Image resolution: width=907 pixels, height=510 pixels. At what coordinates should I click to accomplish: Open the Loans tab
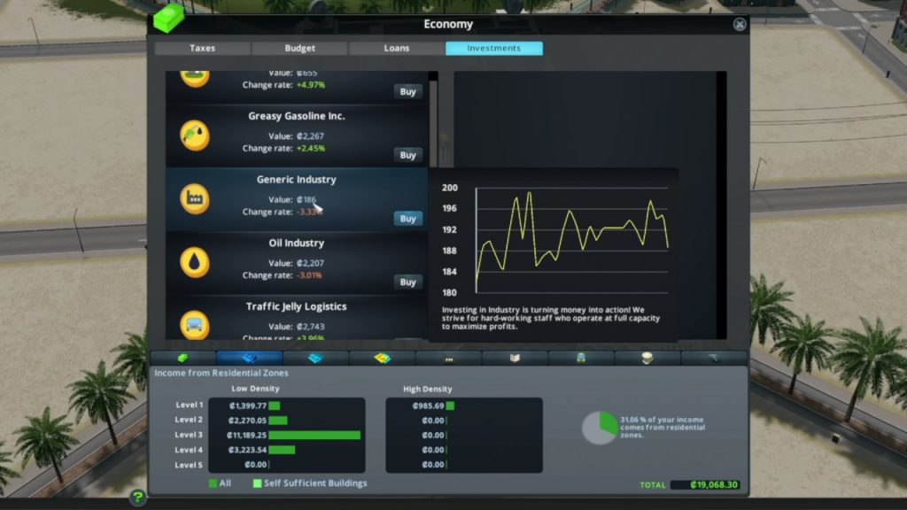pyautogui.click(x=397, y=48)
